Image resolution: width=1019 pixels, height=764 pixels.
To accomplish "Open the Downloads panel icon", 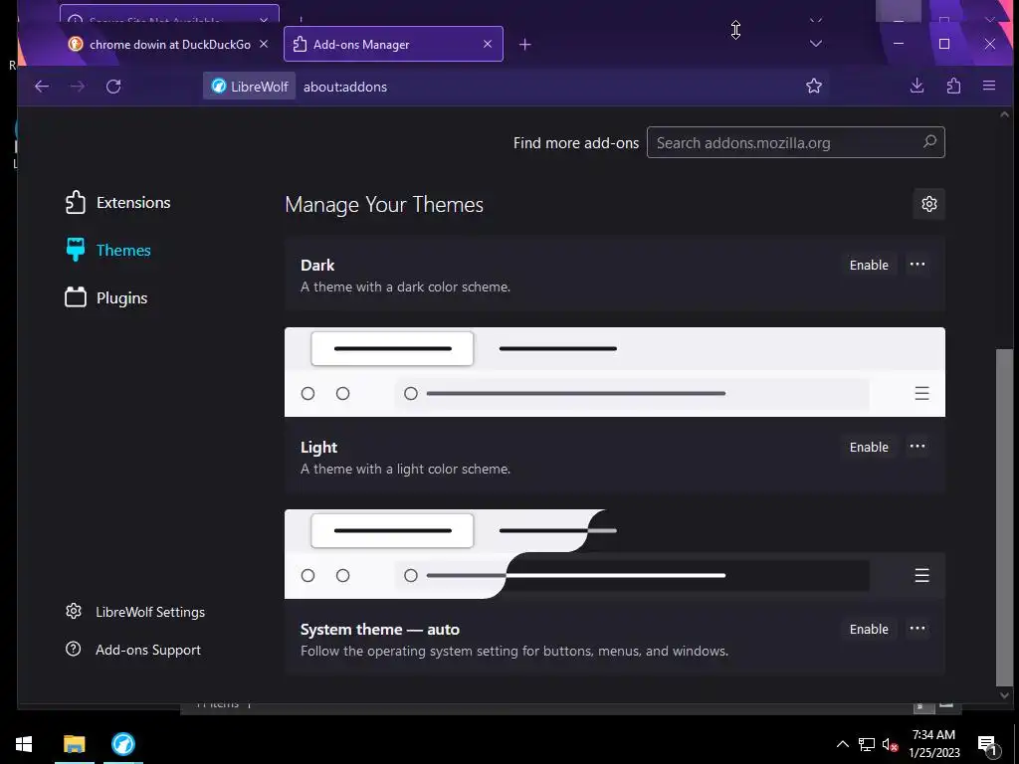I will click(x=917, y=86).
